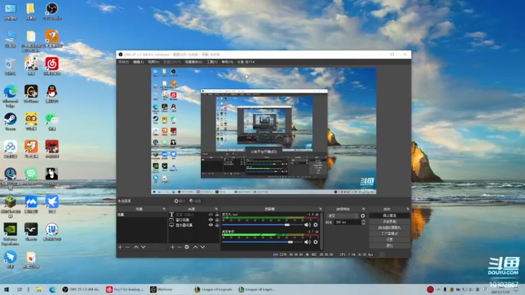Lock the 窗口采集 source
This screenshot has width=525, height=295.
(217, 220)
